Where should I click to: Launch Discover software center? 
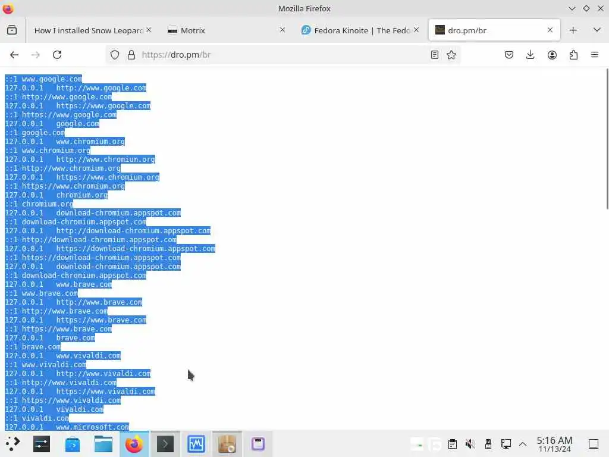tap(72, 444)
